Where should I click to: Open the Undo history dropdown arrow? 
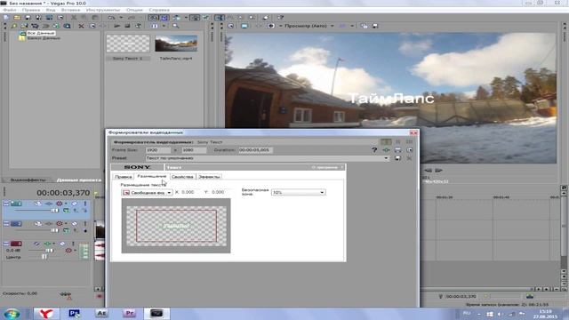coord(121,18)
